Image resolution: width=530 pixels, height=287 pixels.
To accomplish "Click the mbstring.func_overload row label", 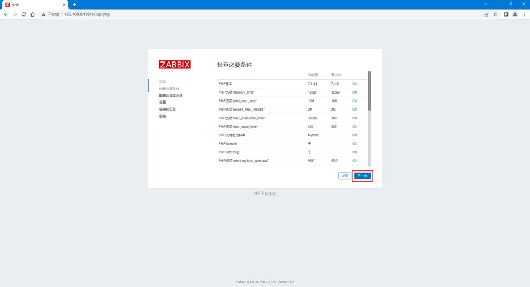I will tap(243, 161).
